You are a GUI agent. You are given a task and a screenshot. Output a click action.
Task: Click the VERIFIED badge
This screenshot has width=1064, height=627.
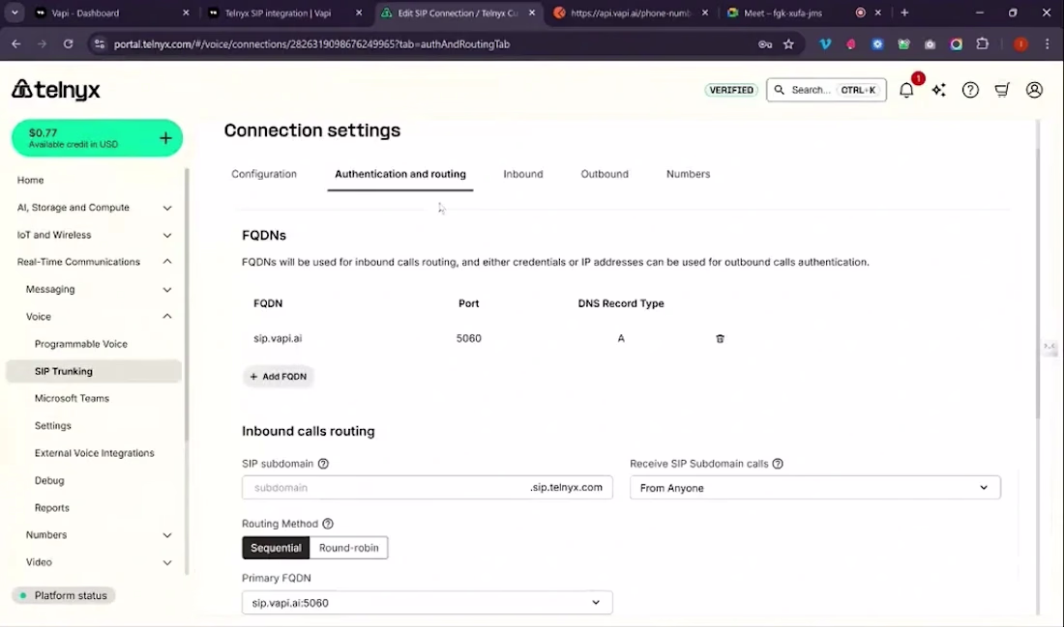point(731,90)
